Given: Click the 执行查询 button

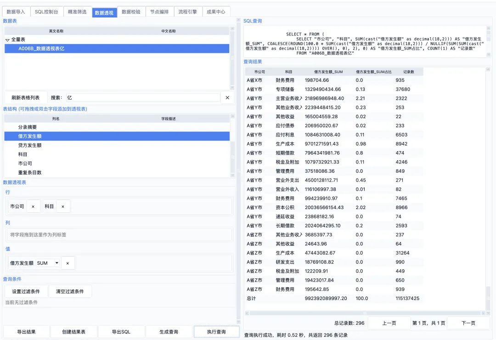Looking at the screenshot, I should 216,332.
